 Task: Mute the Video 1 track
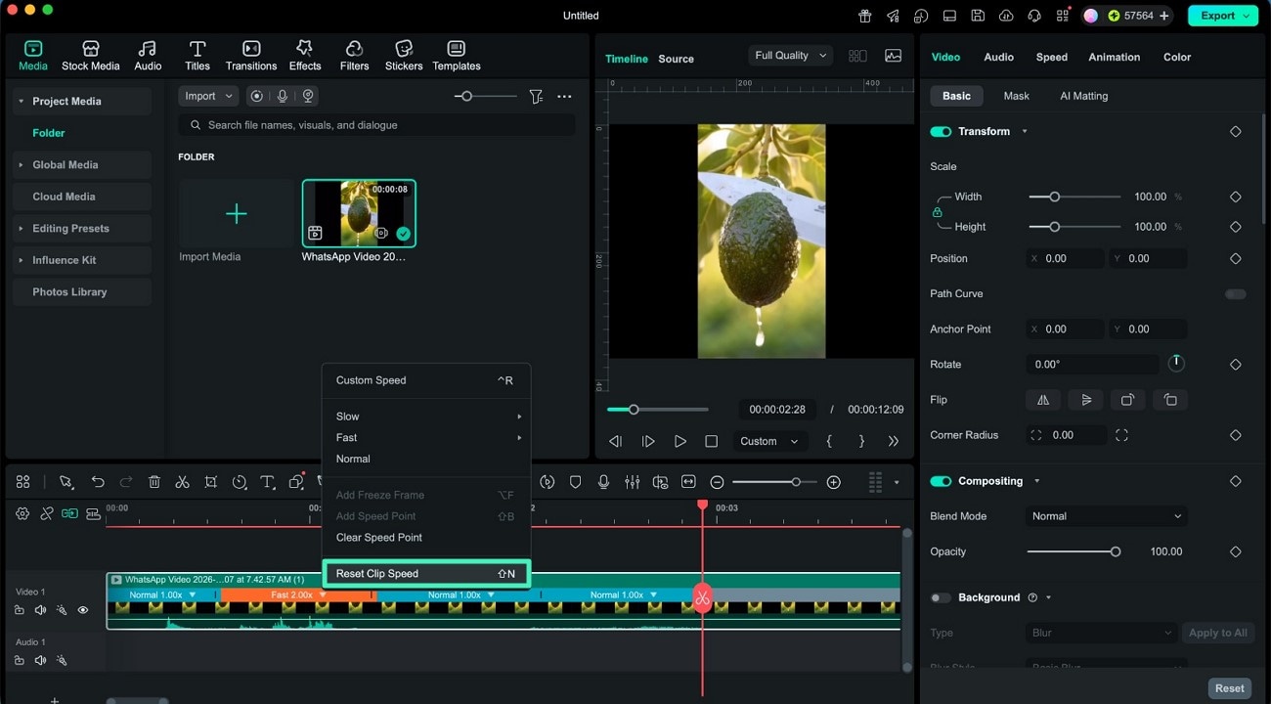point(40,610)
